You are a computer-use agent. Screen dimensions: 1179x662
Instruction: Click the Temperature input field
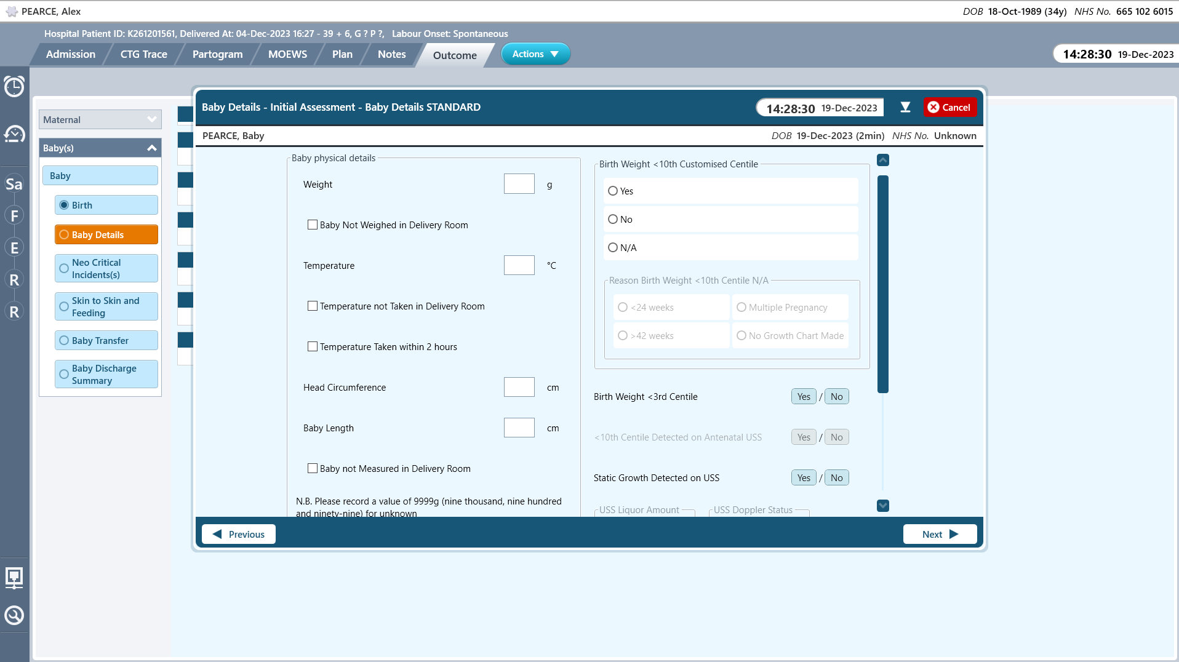tap(519, 265)
